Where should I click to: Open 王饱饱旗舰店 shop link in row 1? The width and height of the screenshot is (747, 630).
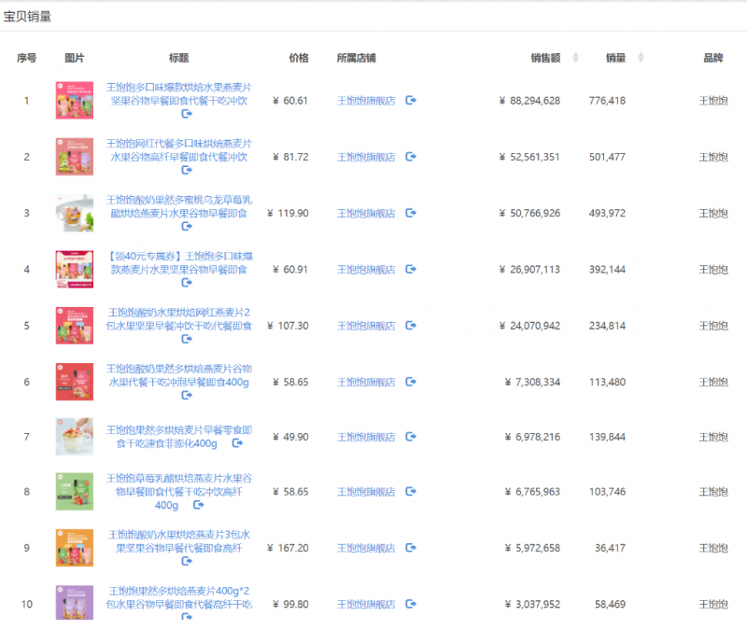click(365, 101)
